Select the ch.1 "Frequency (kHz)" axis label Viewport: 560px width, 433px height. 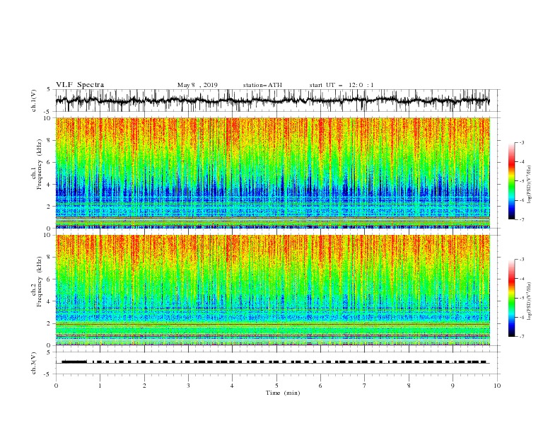tap(40, 163)
